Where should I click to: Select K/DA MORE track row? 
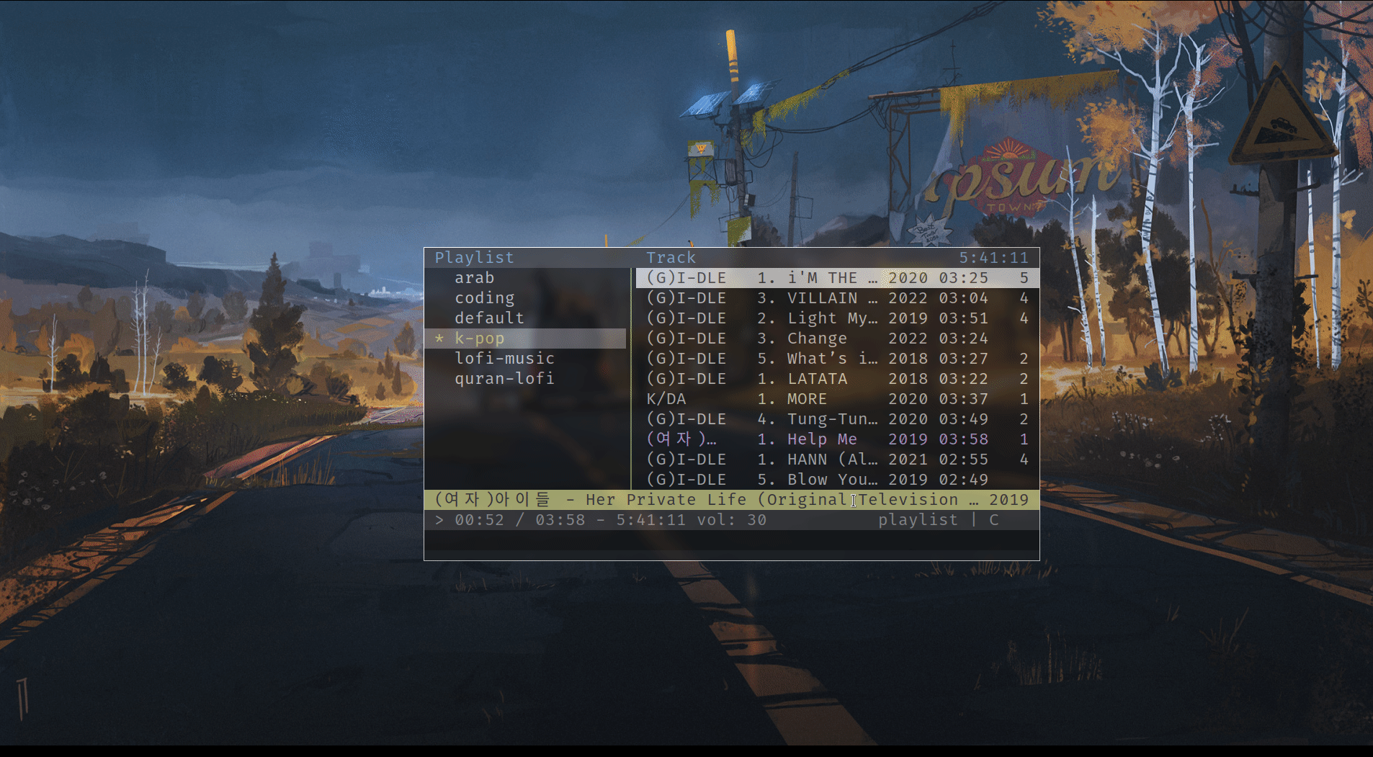[x=837, y=399]
